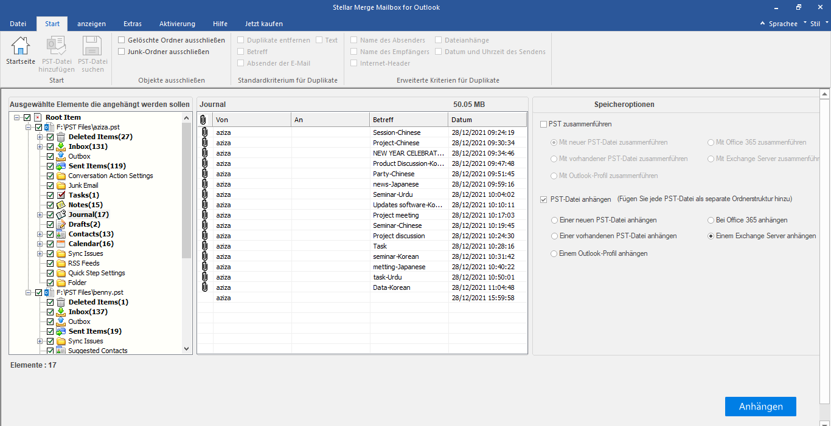
Task: Open the Extras tab
Action: (x=132, y=24)
